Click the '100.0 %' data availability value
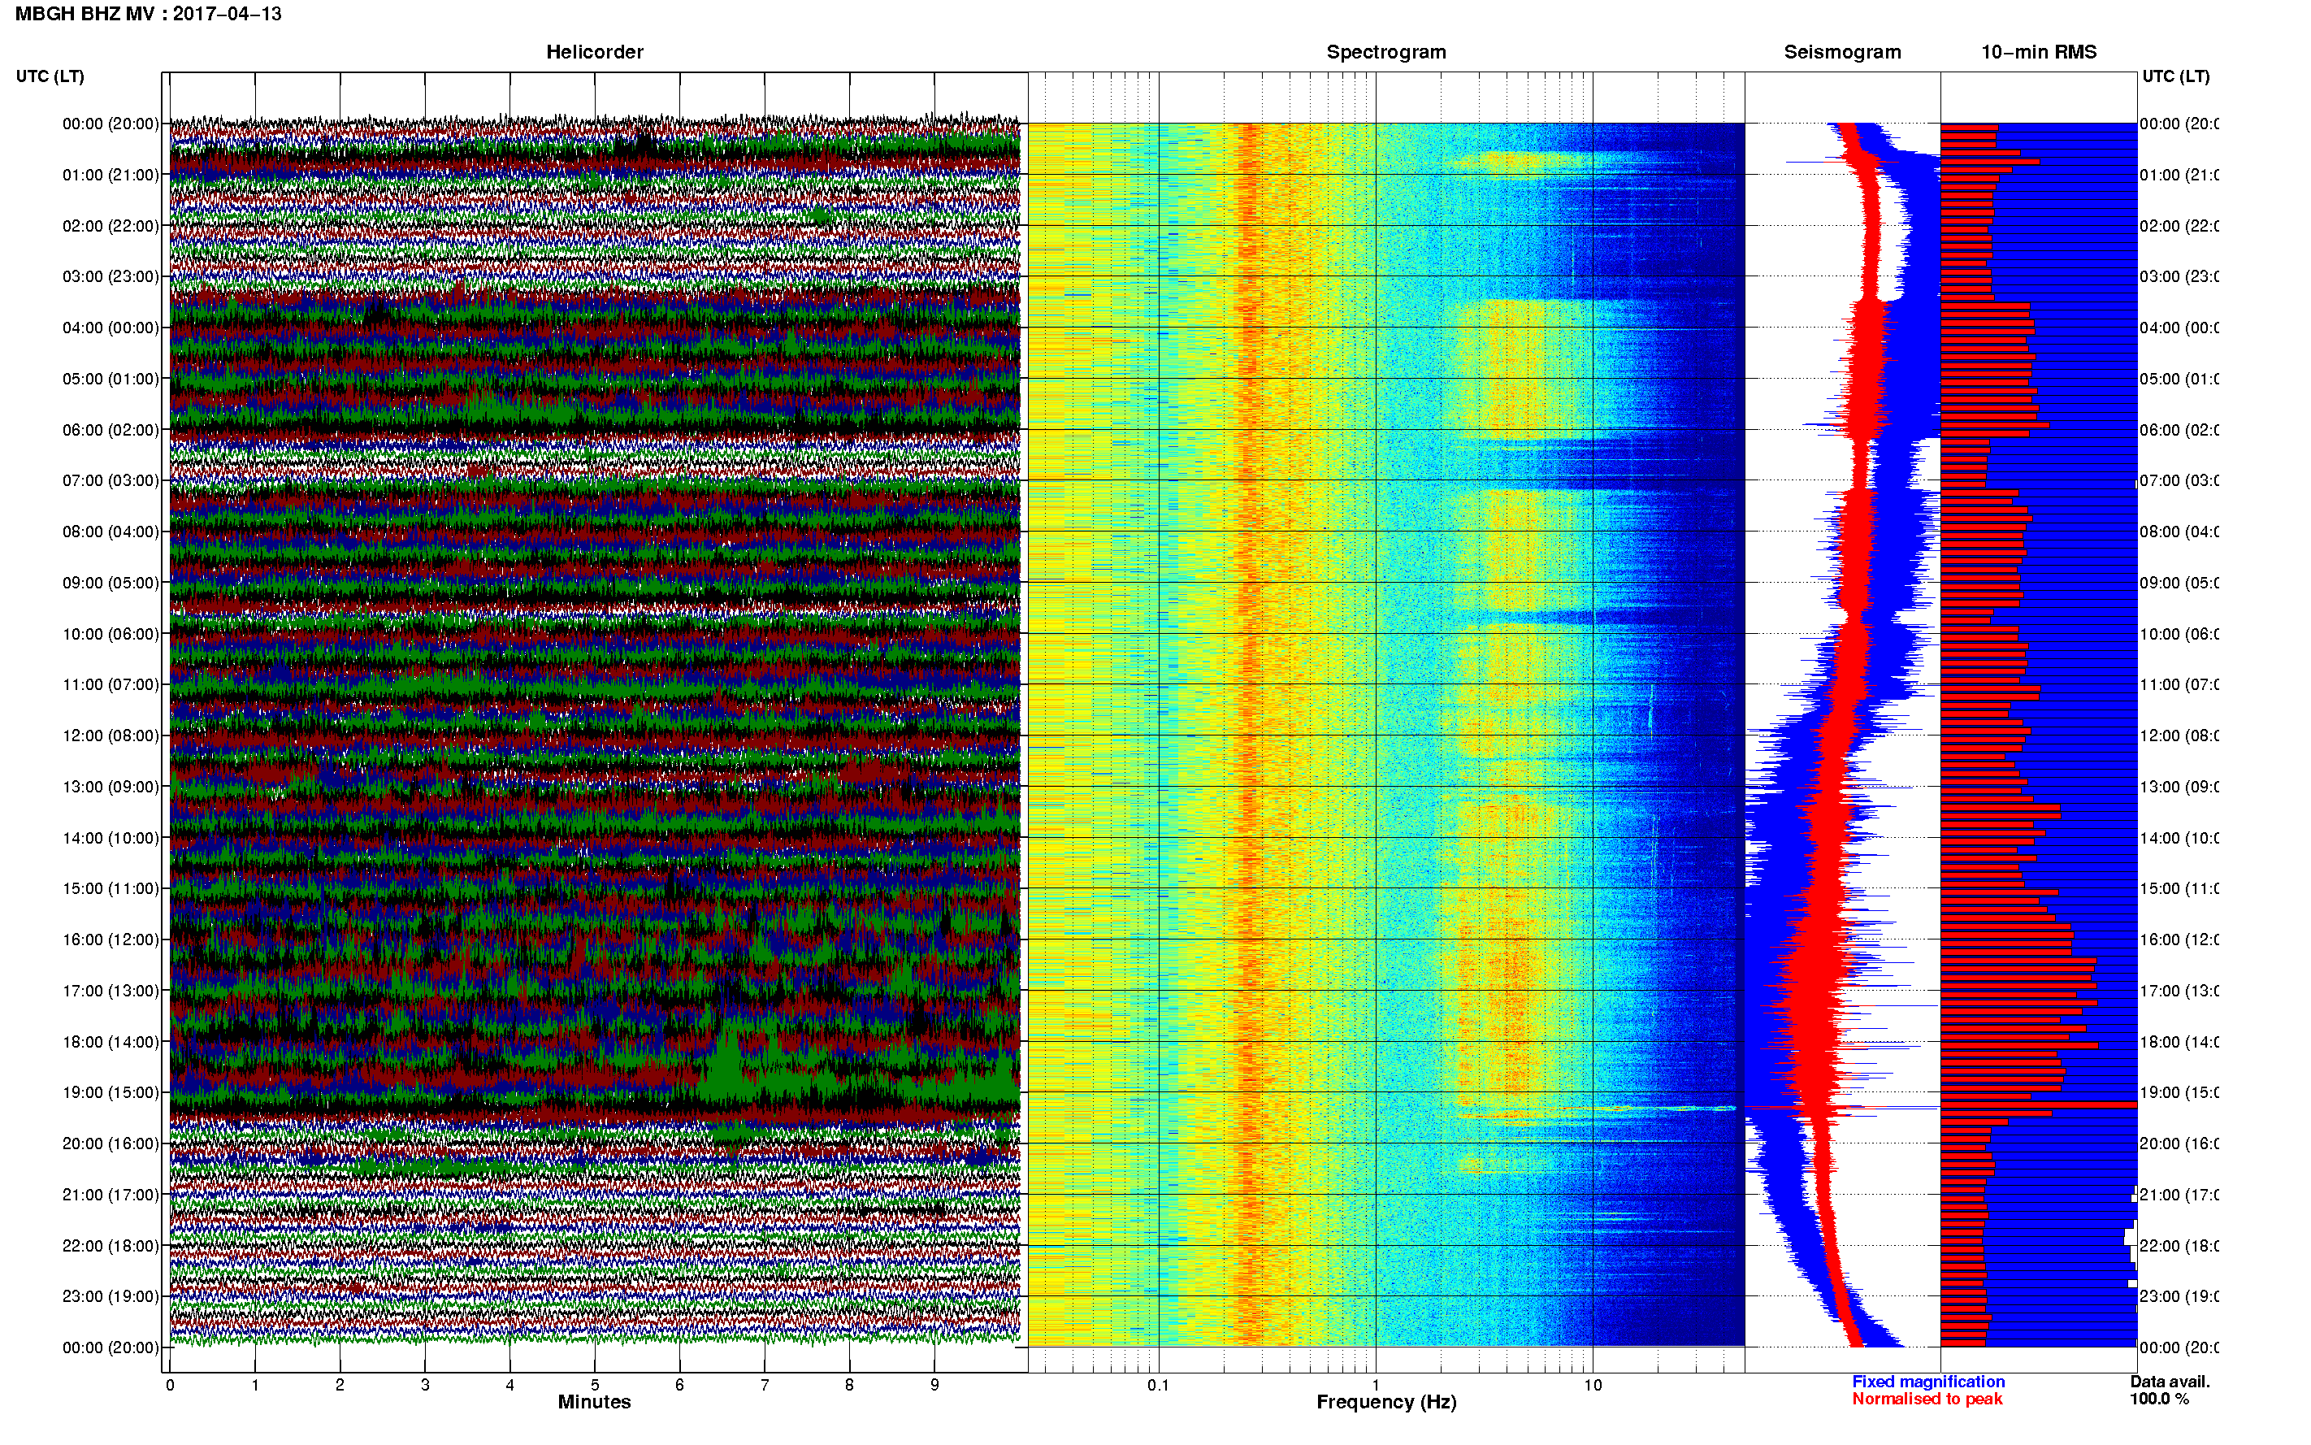The height and width of the screenshot is (1445, 2311). (x=2159, y=1399)
